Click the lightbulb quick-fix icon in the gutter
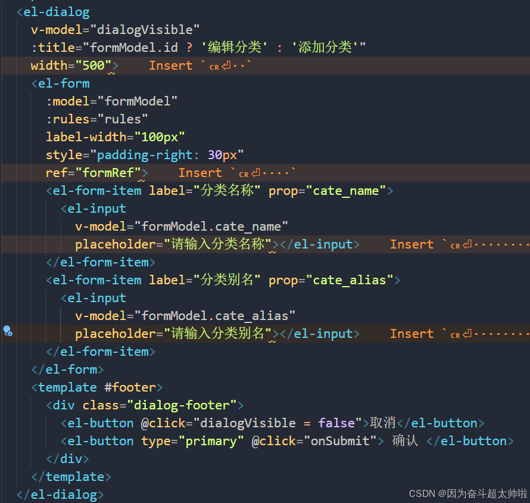The width and height of the screenshot is (530, 503). coord(8,331)
